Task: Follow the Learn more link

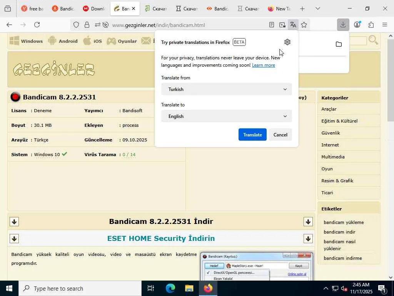Action: (263, 65)
